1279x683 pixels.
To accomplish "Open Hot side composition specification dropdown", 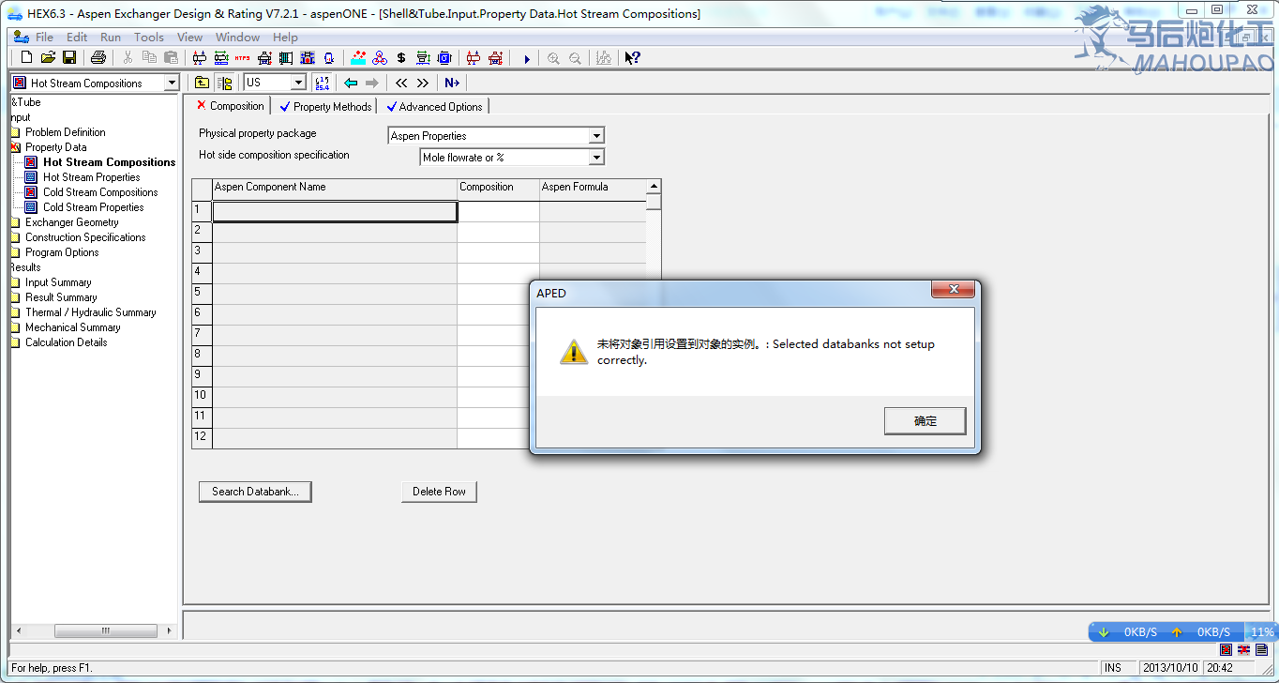I will 596,158.
